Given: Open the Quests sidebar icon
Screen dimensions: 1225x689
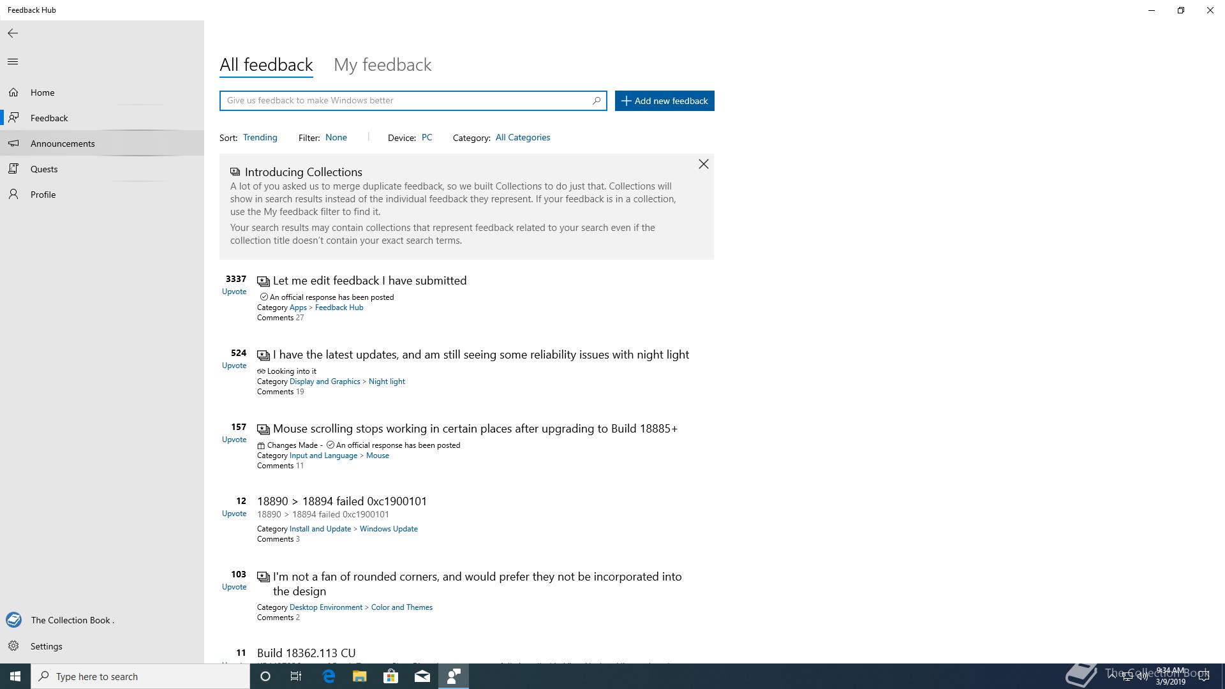Looking at the screenshot, I should pyautogui.click(x=13, y=169).
